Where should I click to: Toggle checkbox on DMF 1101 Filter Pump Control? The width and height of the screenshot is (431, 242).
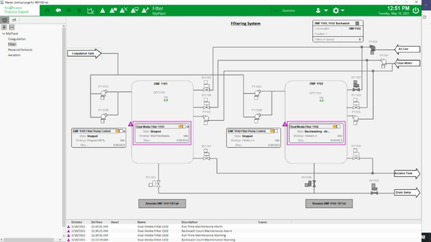[121, 131]
